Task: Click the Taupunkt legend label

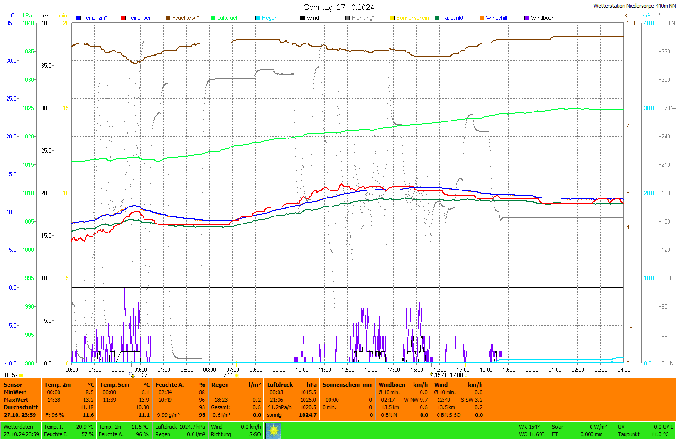Action: point(453,18)
